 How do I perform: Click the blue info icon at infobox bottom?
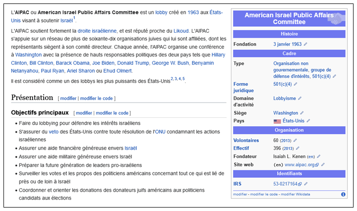coord(343,194)
